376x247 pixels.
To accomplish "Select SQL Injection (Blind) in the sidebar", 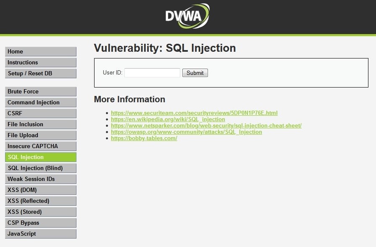I will [x=41, y=168].
